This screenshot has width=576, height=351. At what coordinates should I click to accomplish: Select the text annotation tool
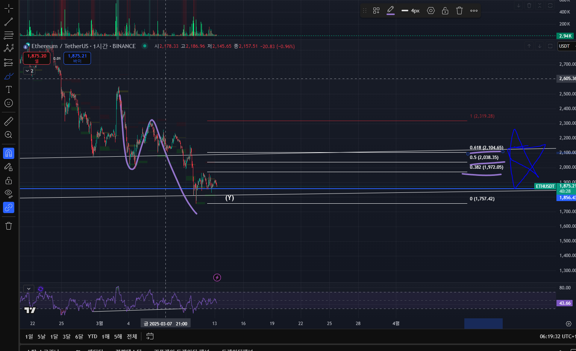pos(9,89)
